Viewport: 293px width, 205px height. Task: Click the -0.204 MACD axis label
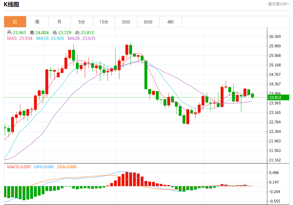274,192
